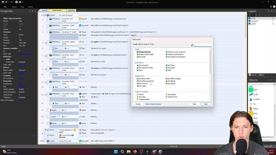Screen dimensions: 276x155
Task: Collapse event 13 tree sub-events
Action: (x=46, y=95)
